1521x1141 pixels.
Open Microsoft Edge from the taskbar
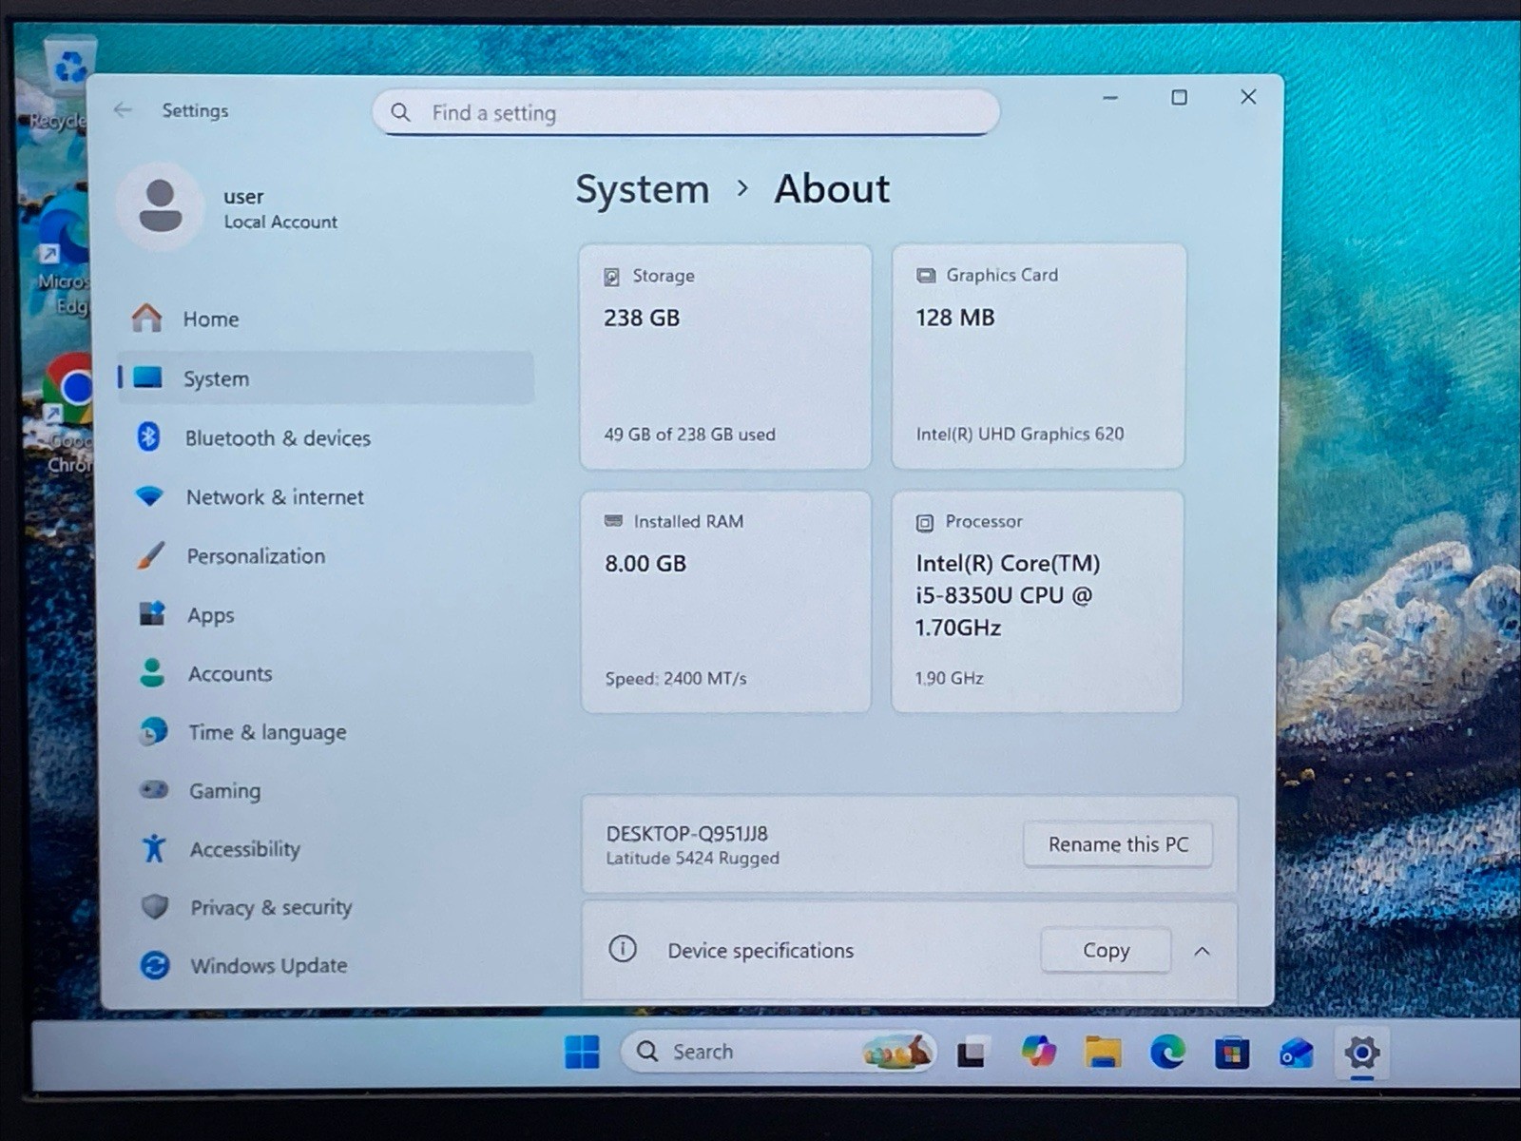(1167, 1052)
